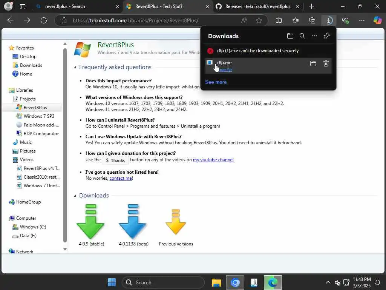Click the Downloads toolbar button
386x290 pixels.
point(329,20)
